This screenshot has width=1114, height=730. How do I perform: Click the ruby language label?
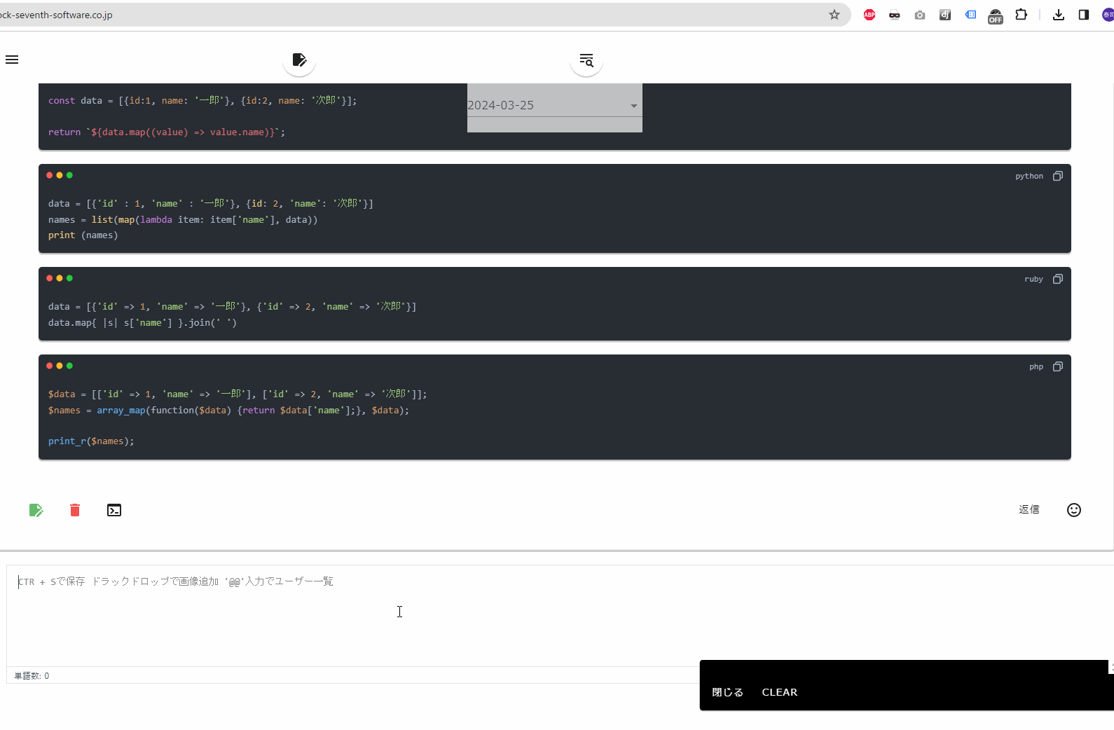click(1033, 279)
